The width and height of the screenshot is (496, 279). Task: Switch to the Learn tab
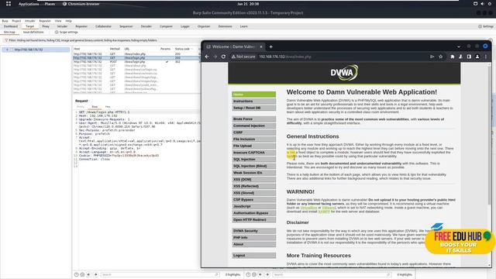point(243,26)
